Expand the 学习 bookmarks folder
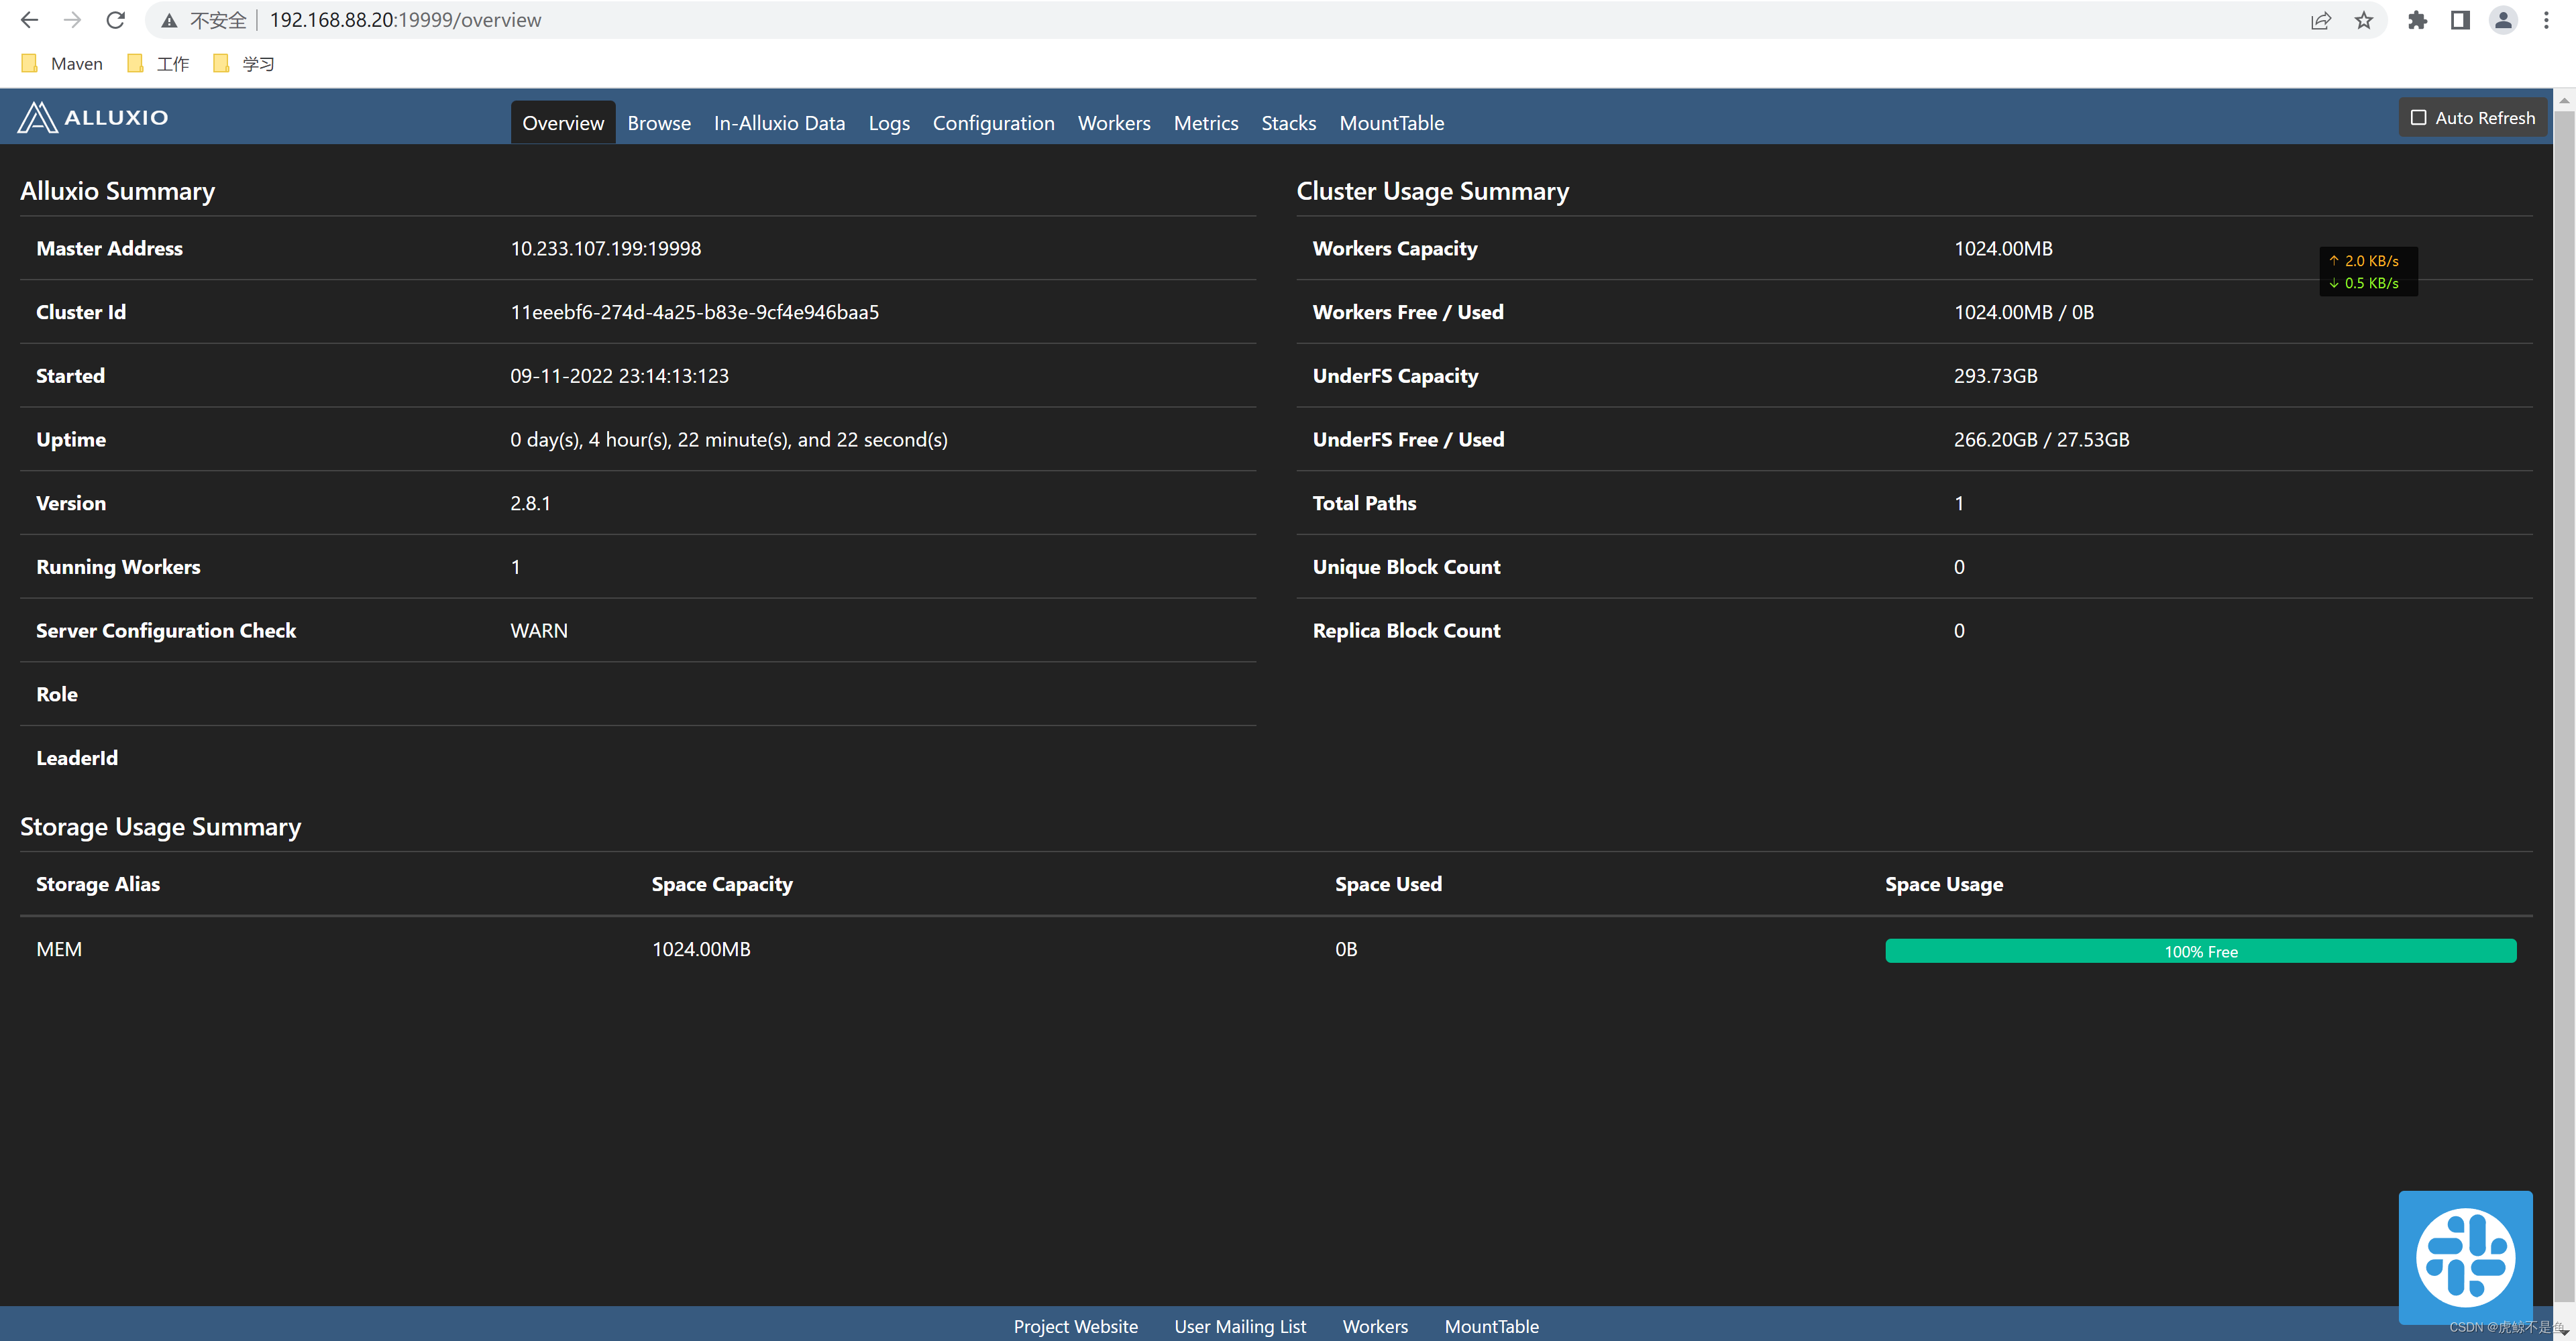This screenshot has height=1341, width=2576. pyautogui.click(x=244, y=64)
